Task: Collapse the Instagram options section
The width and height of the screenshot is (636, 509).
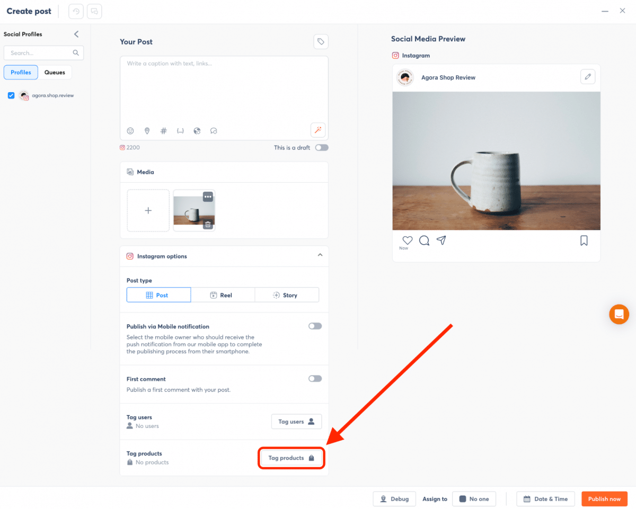Action: point(320,255)
